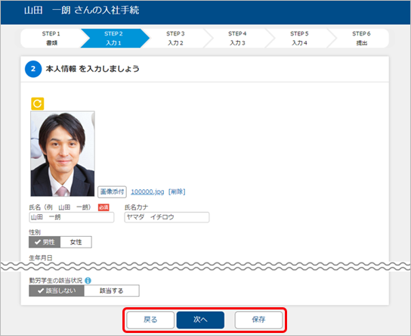
Task: Switch to STEP 3 入力2 tab
Action: [x=175, y=39]
